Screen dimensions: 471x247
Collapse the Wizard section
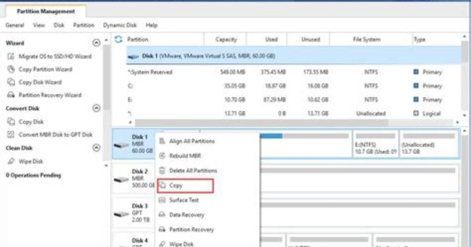(96, 43)
